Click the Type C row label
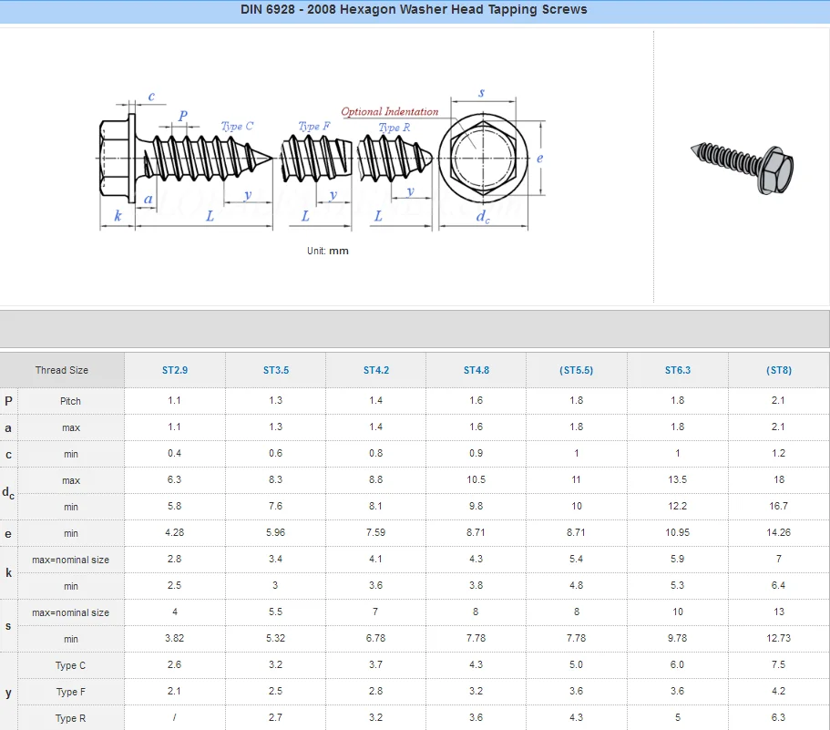Image resolution: width=830 pixels, height=730 pixels. [x=70, y=665]
